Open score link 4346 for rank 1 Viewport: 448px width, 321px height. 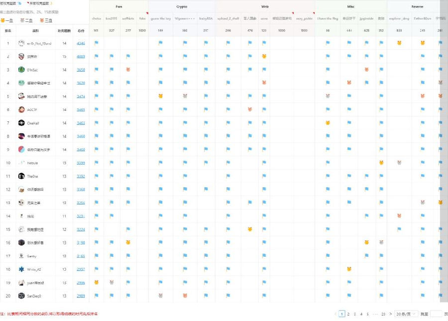point(81,43)
